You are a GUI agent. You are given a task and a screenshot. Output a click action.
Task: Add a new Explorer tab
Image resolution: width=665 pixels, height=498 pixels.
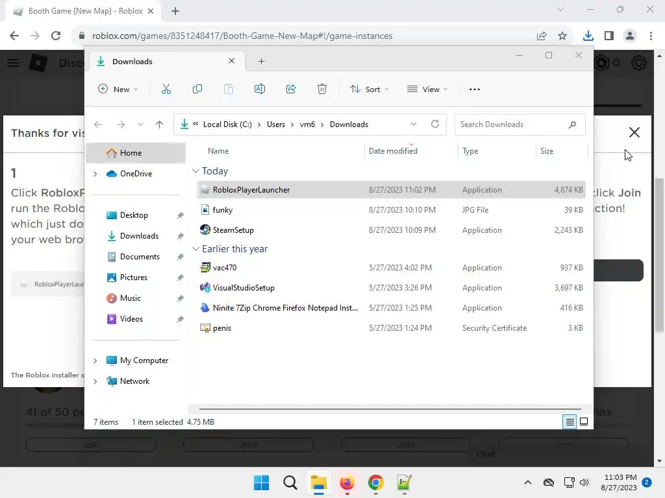261,62
